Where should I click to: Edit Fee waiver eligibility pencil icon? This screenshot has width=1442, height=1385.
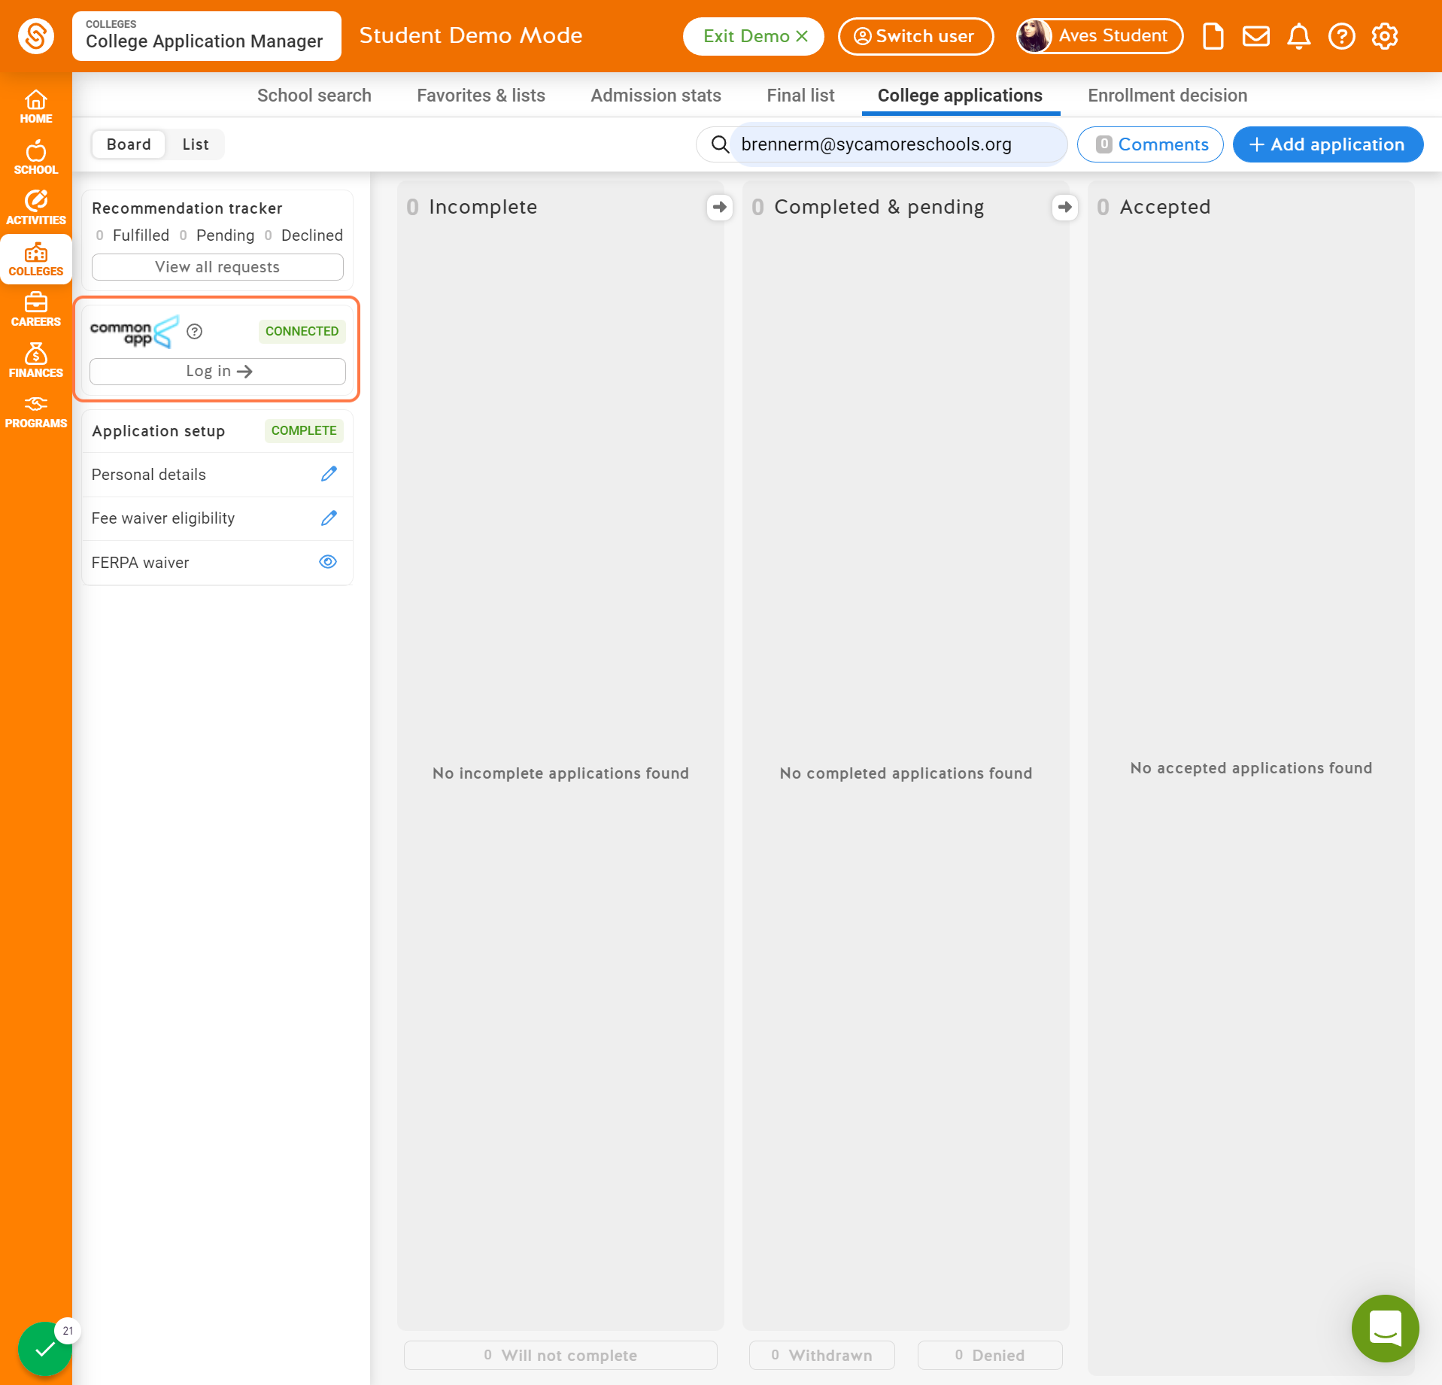(329, 518)
